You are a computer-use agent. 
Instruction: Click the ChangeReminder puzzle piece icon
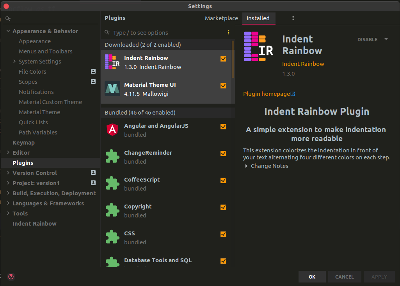tap(112, 156)
